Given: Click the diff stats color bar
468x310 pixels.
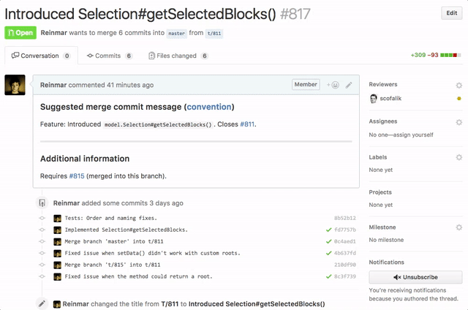Looking at the screenshot, I should [x=451, y=56].
